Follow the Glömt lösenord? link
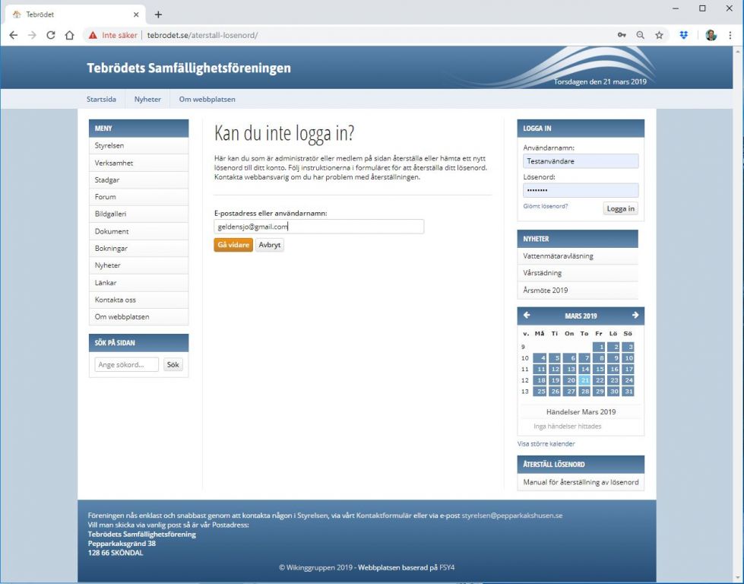This screenshot has width=744, height=584. (545, 206)
